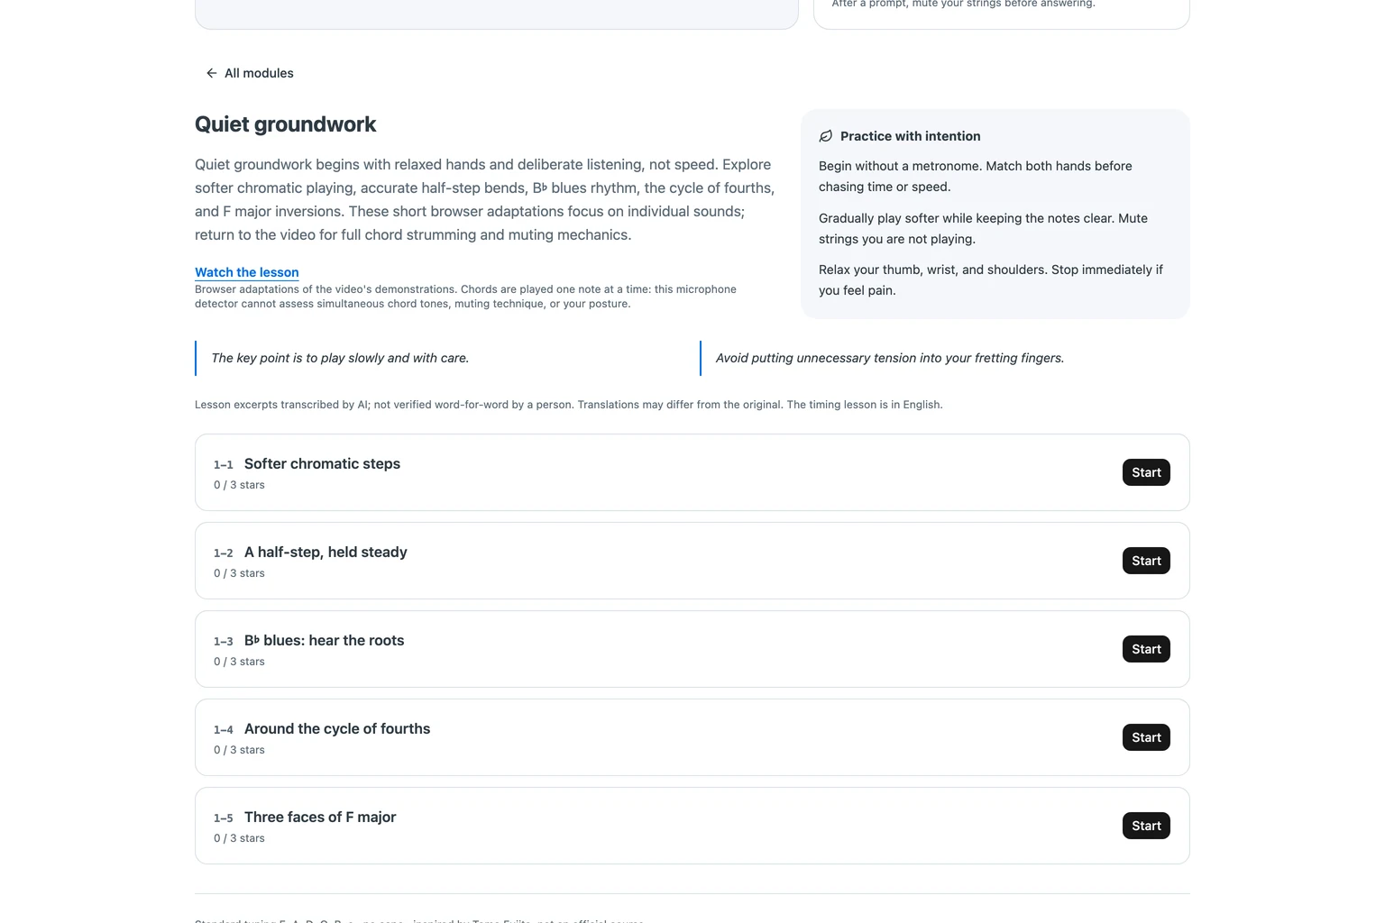Select the Around the cycle of fourths title
Viewport: 1385px width, 923px height.
[x=337, y=728]
